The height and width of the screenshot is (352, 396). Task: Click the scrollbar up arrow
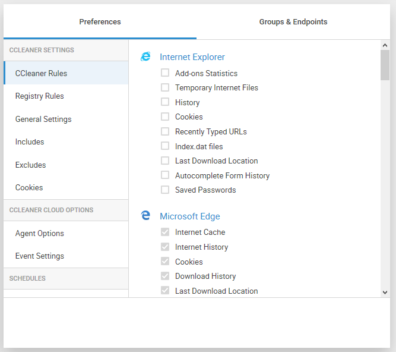click(385, 45)
